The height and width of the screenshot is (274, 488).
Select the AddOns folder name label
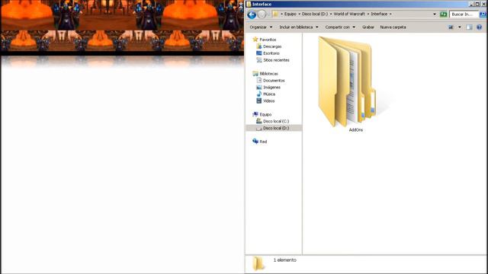[356, 130]
